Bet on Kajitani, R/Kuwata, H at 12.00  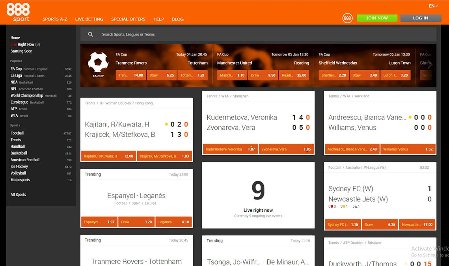[x=108, y=156]
